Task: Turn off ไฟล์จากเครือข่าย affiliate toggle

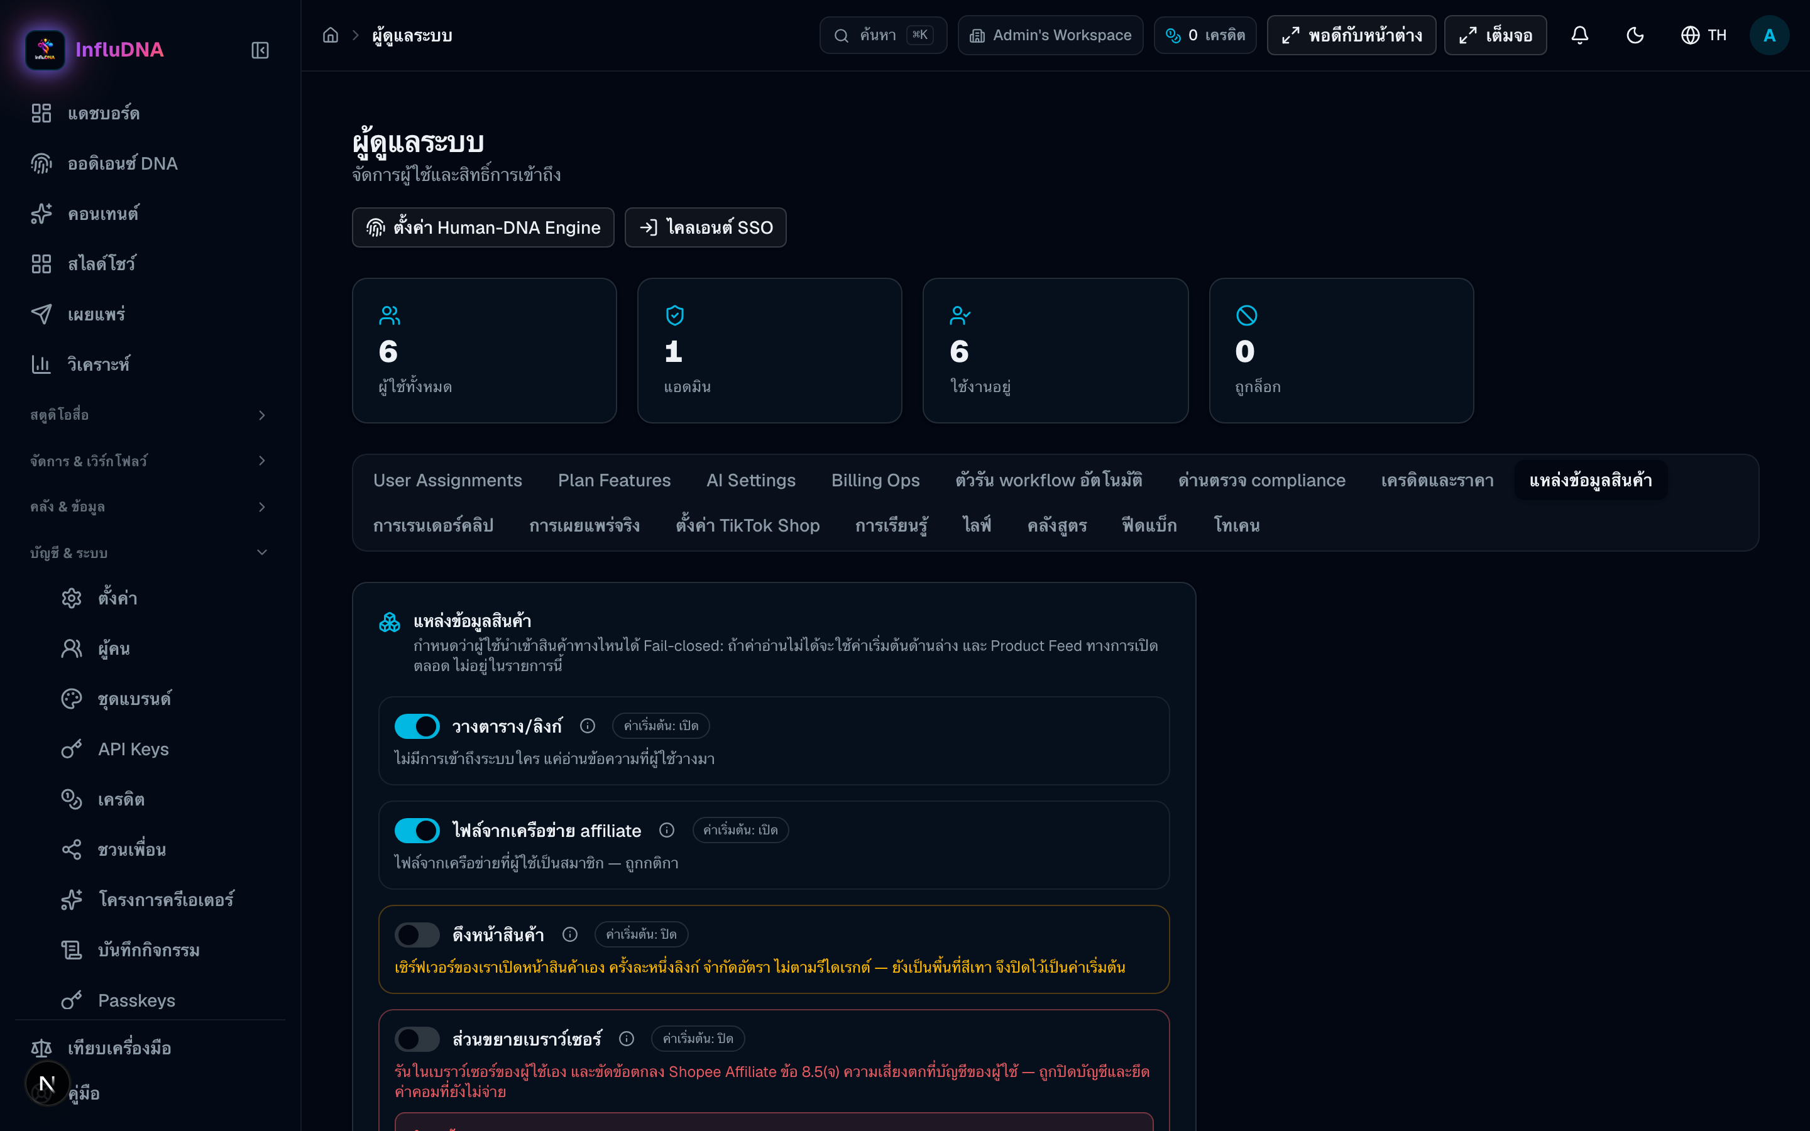Action: click(417, 830)
